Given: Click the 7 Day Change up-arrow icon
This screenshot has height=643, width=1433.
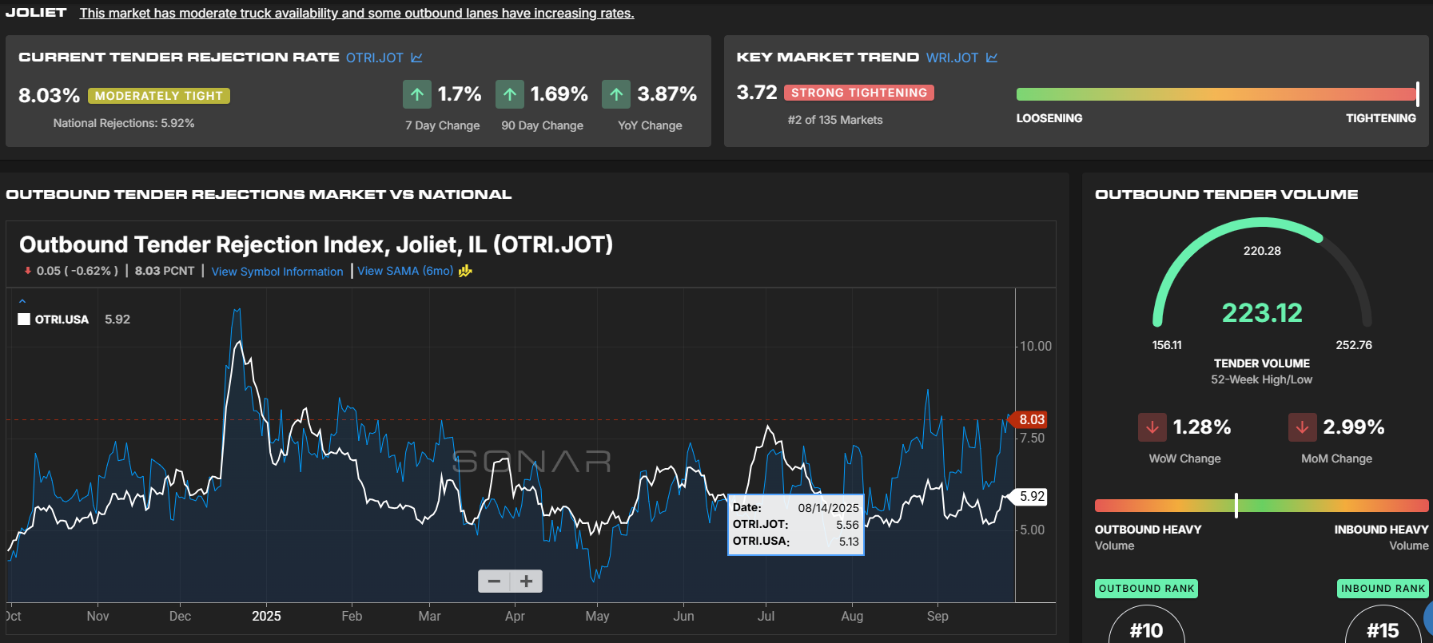Looking at the screenshot, I should [x=417, y=94].
